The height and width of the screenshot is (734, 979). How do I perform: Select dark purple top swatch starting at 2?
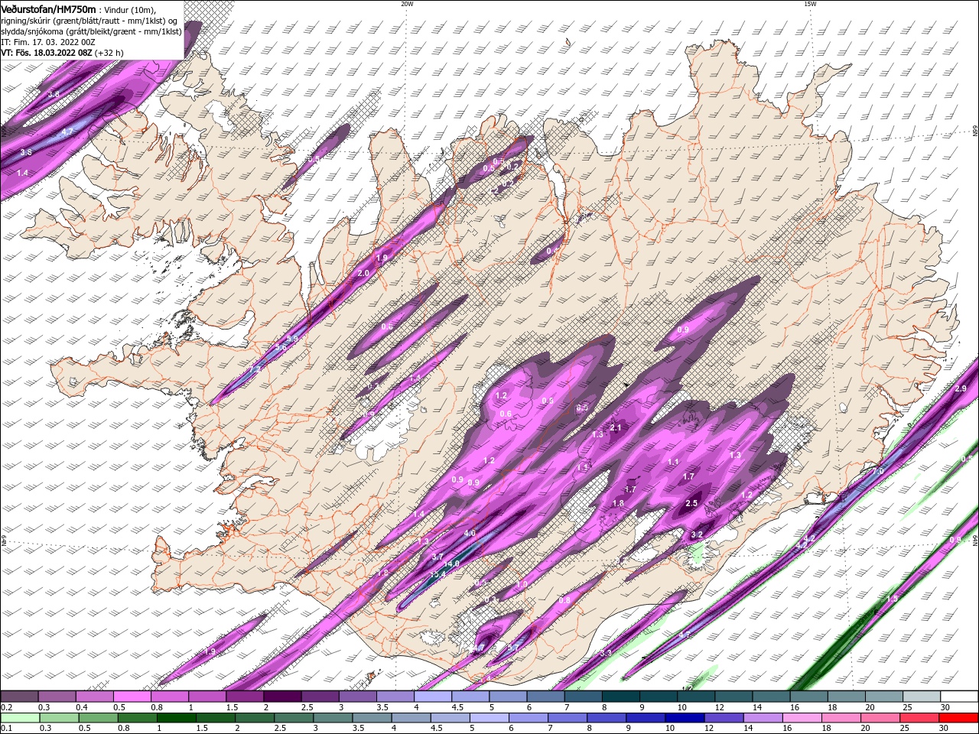pyautogui.click(x=282, y=697)
